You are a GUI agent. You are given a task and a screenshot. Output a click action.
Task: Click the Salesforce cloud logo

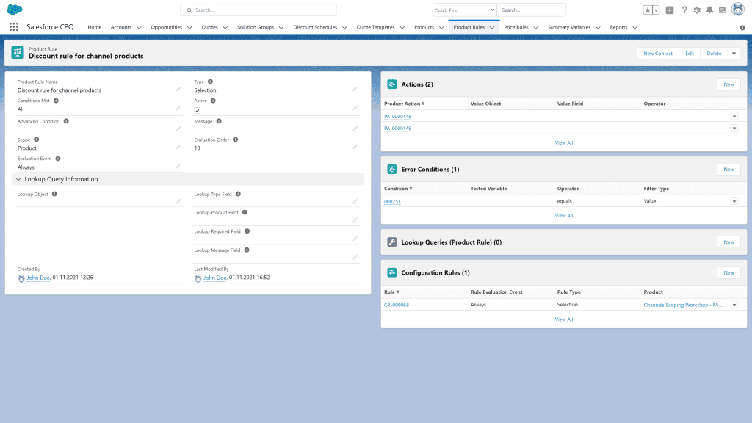tap(15, 10)
